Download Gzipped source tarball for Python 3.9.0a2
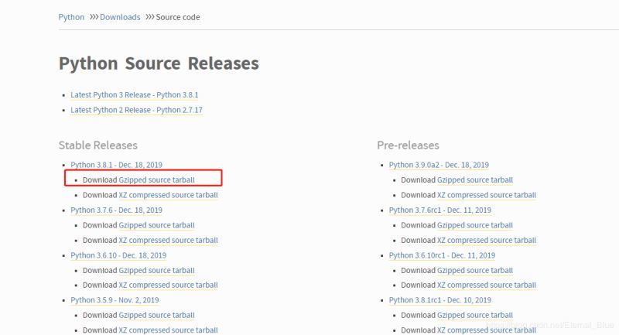 (475, 179)
